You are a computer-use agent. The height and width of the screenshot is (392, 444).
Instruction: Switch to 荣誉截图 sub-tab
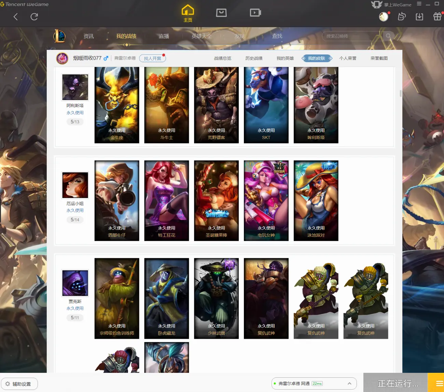point(379,58)
